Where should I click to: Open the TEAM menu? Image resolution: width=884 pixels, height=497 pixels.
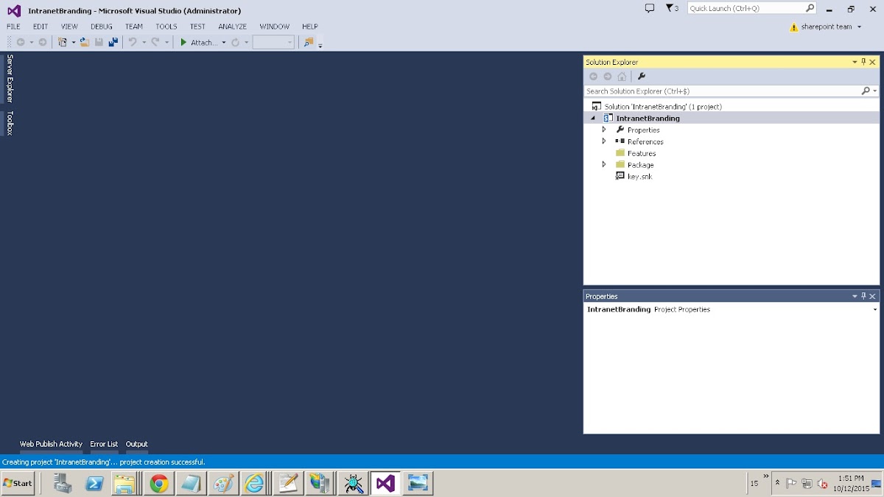[x=134, y=27]
